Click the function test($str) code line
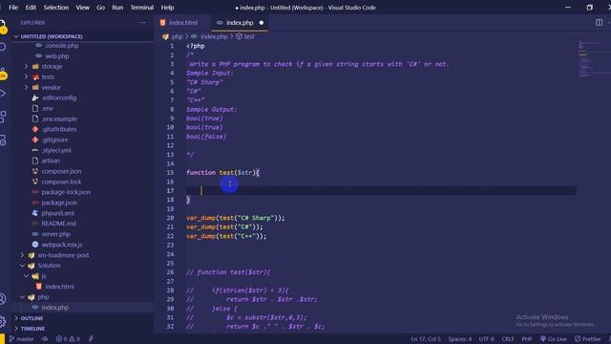 tap(222, 172)
